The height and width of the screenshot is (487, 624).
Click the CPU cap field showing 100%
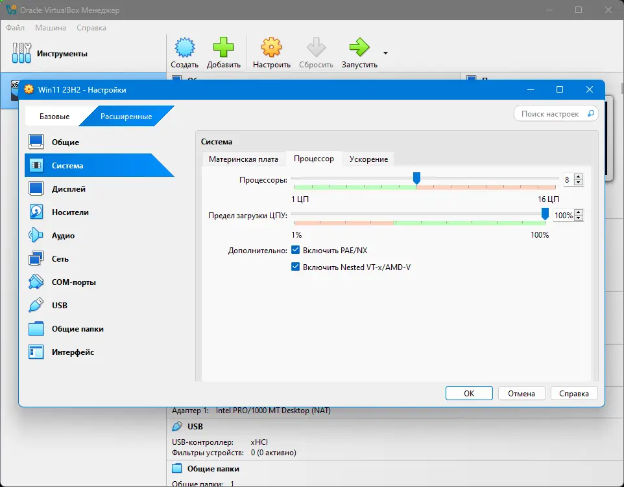(564, 215)
